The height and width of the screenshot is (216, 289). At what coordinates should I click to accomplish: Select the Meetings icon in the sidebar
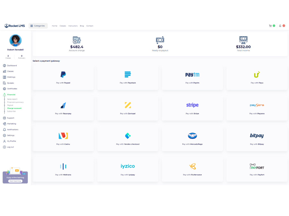pos(4,77)
